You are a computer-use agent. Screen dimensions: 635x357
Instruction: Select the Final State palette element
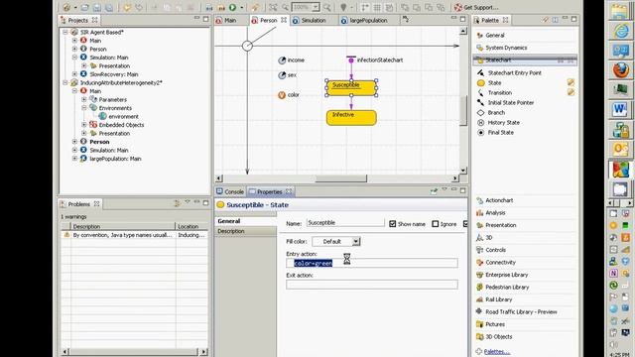[x=496, y=132]
